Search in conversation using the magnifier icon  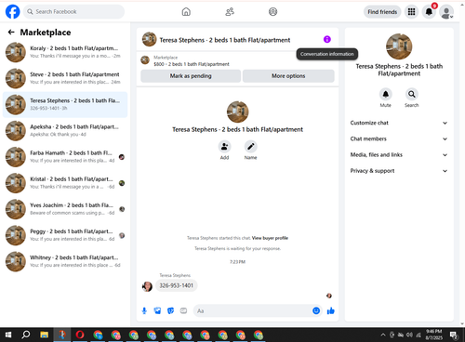(411, 94)
